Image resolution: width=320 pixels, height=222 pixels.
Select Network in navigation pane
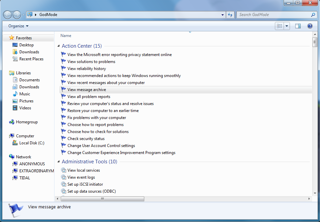(23, 157)
